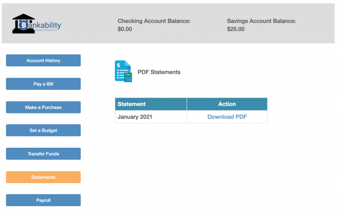This screenshot has height=213, width=337.
Task: Select Set a Budget
Action: click(43, 130)
